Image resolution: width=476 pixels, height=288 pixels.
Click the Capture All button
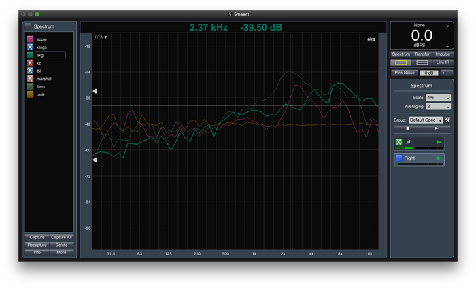tap(61, 237)
